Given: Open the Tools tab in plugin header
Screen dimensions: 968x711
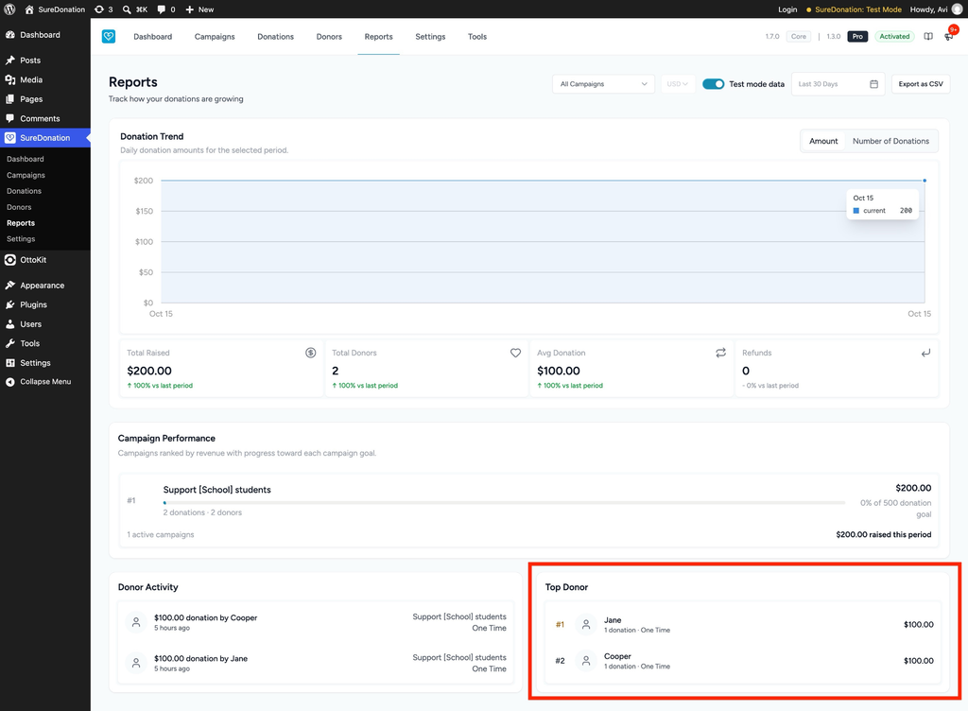Looking at the screenshot, I should [x=477, y=37].
